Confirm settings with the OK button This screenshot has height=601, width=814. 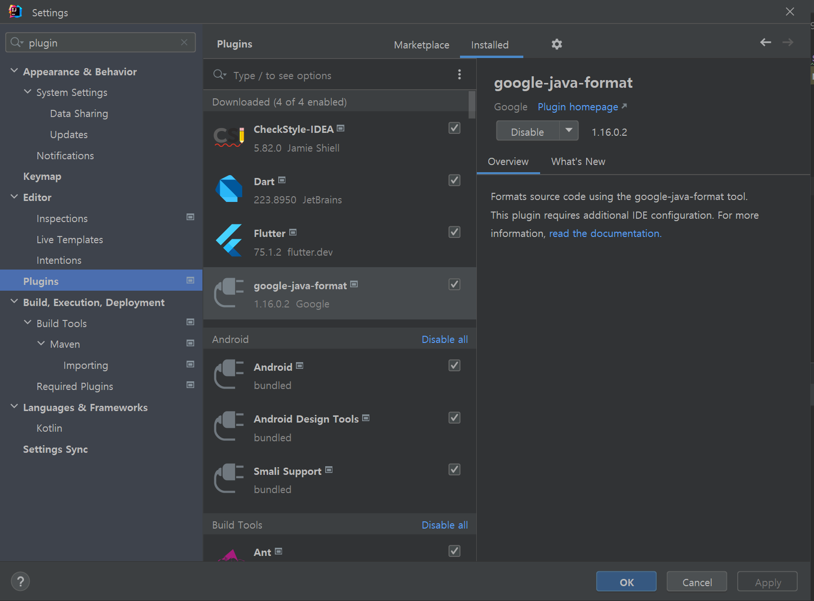626,582
